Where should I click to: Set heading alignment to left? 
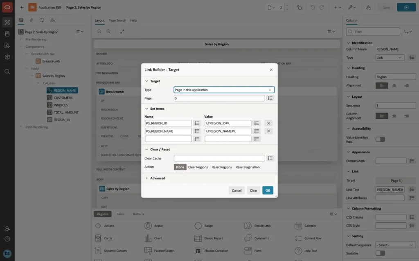pos(382,86)
